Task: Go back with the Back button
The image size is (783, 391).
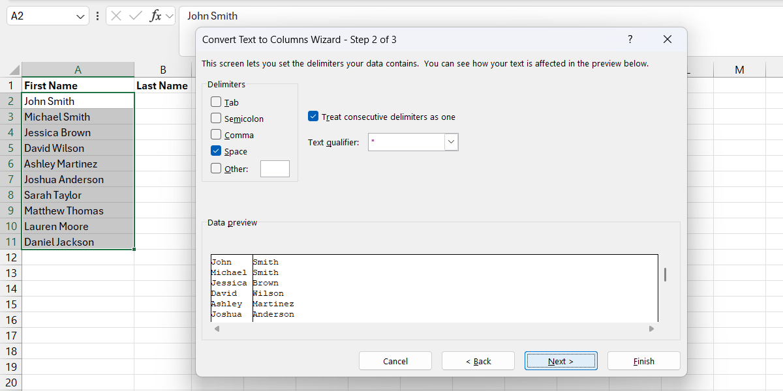Action: pyautogui.click(x=478, y=361)
